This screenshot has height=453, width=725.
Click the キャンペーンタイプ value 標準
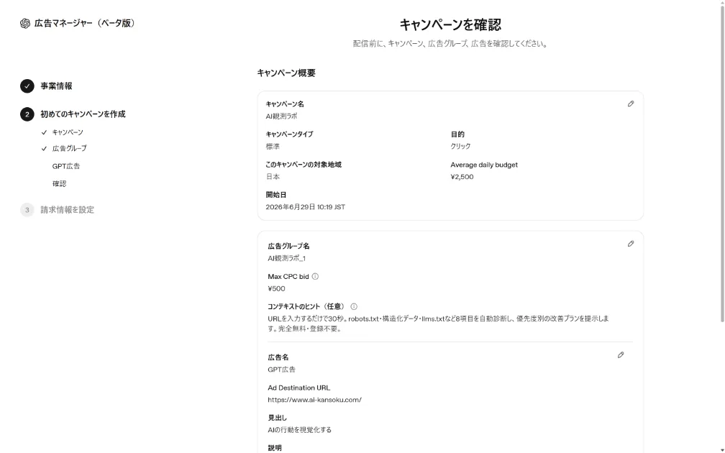273,147
